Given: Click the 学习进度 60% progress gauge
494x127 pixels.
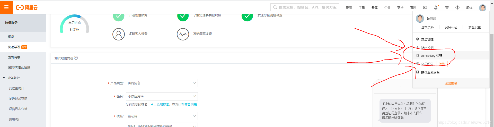Looking at the screenshot, I should (75, 24).
